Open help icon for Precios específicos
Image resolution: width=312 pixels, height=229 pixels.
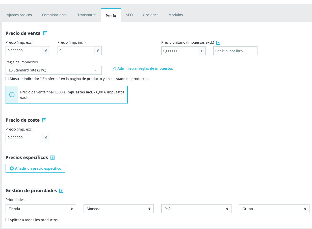click(53, 158)
